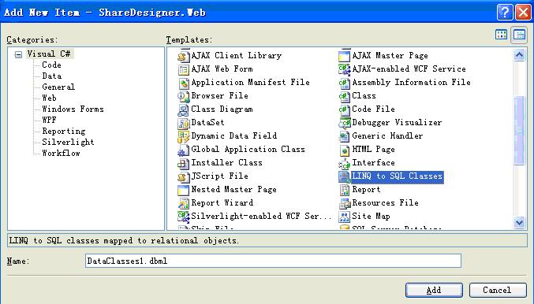Viewport: 534px width, 304px height.
Task: Switch to small icons view
Action: pos(519,35)
